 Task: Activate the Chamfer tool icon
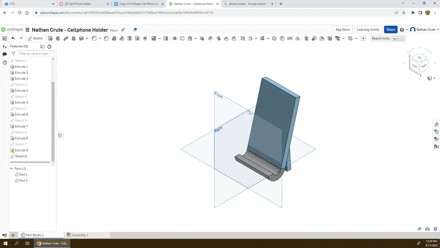pos(106,38)
